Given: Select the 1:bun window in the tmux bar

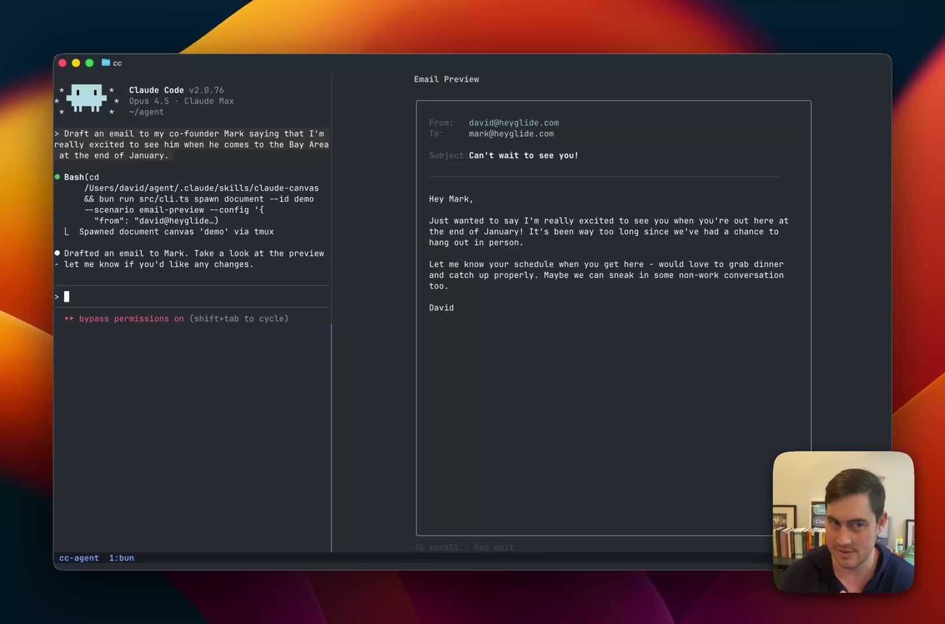Looking at the screenshot, I should coord(121,558).
